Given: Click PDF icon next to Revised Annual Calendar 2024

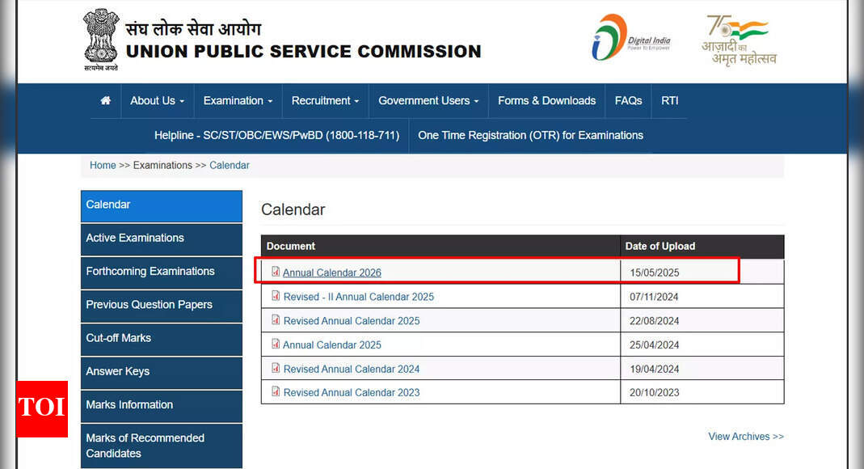Looking at the screenshot, I should pyautogui.click(x=276, y=369).
